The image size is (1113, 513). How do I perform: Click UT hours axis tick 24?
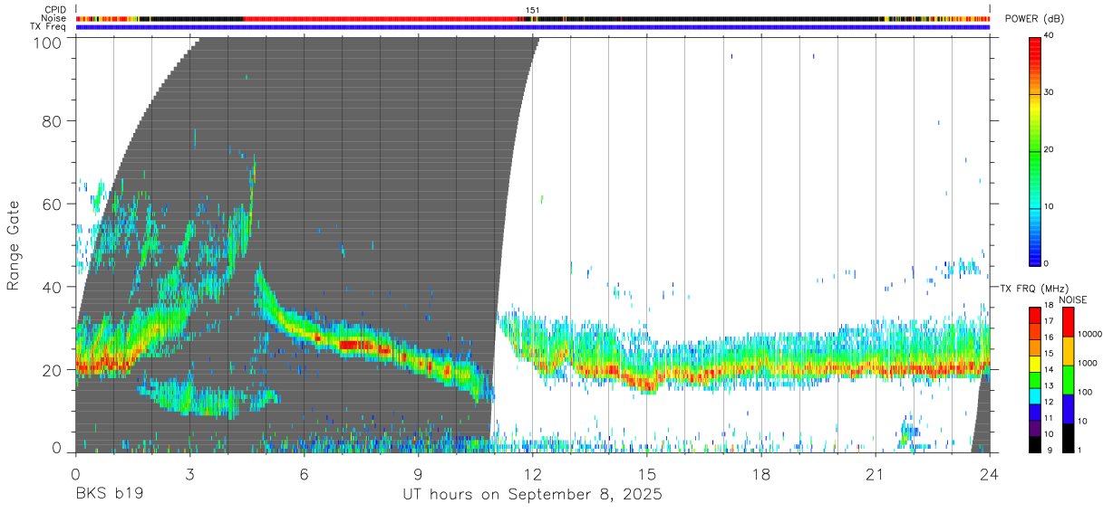990,473
